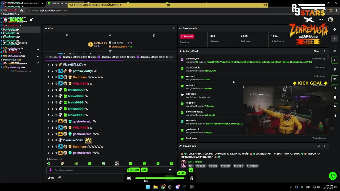Click the cyrillic 'българия' tag
This screenshot has height=191, width=340.
pos(239,166)
